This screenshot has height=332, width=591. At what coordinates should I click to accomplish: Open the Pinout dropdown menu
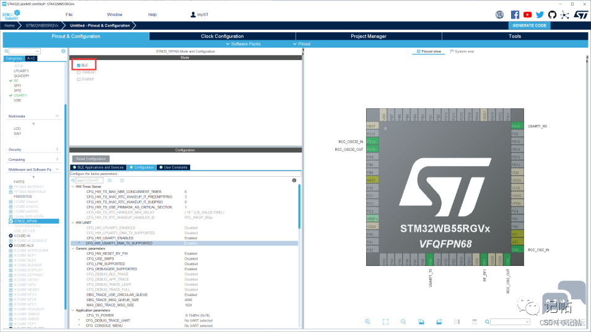[x=302, y=44]
